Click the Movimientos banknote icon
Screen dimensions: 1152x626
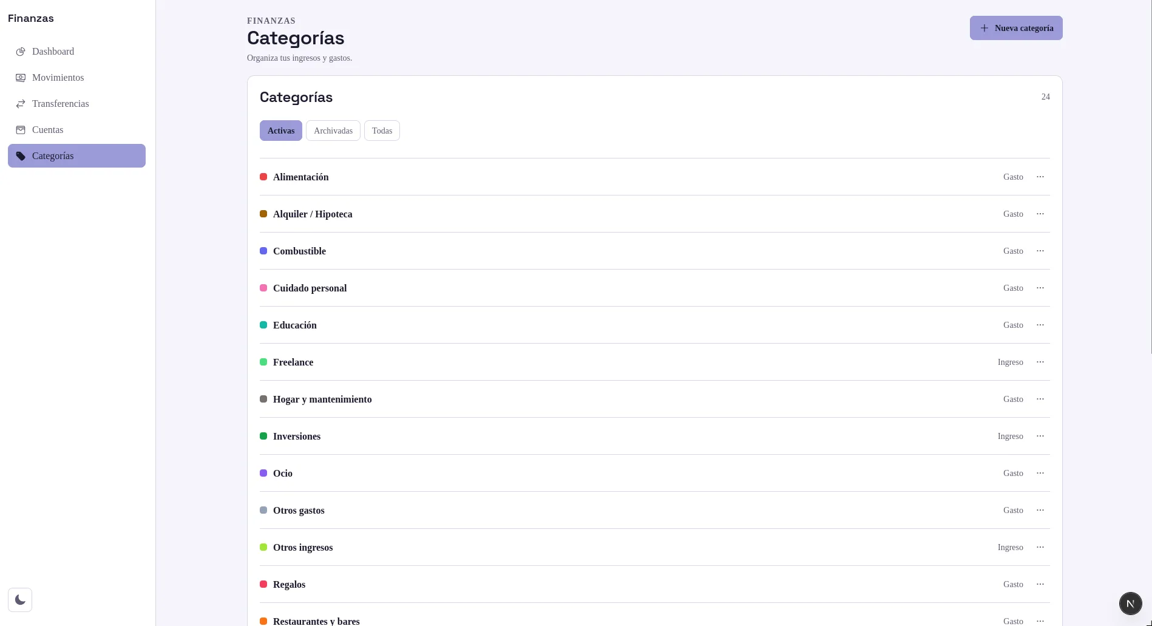click(21, 78)
